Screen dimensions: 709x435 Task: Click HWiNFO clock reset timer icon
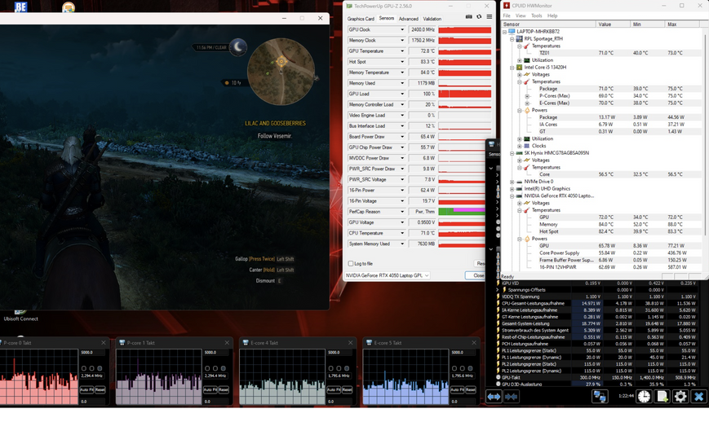[x=644, y=397]
